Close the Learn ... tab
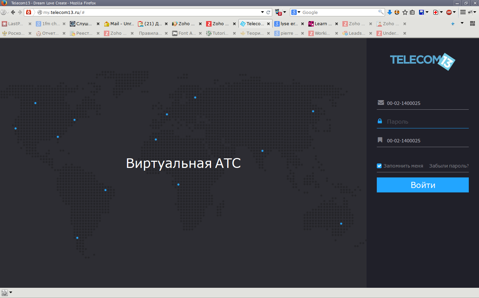The height and width of the screenshot is (298, 479). [x=337, y=24]
